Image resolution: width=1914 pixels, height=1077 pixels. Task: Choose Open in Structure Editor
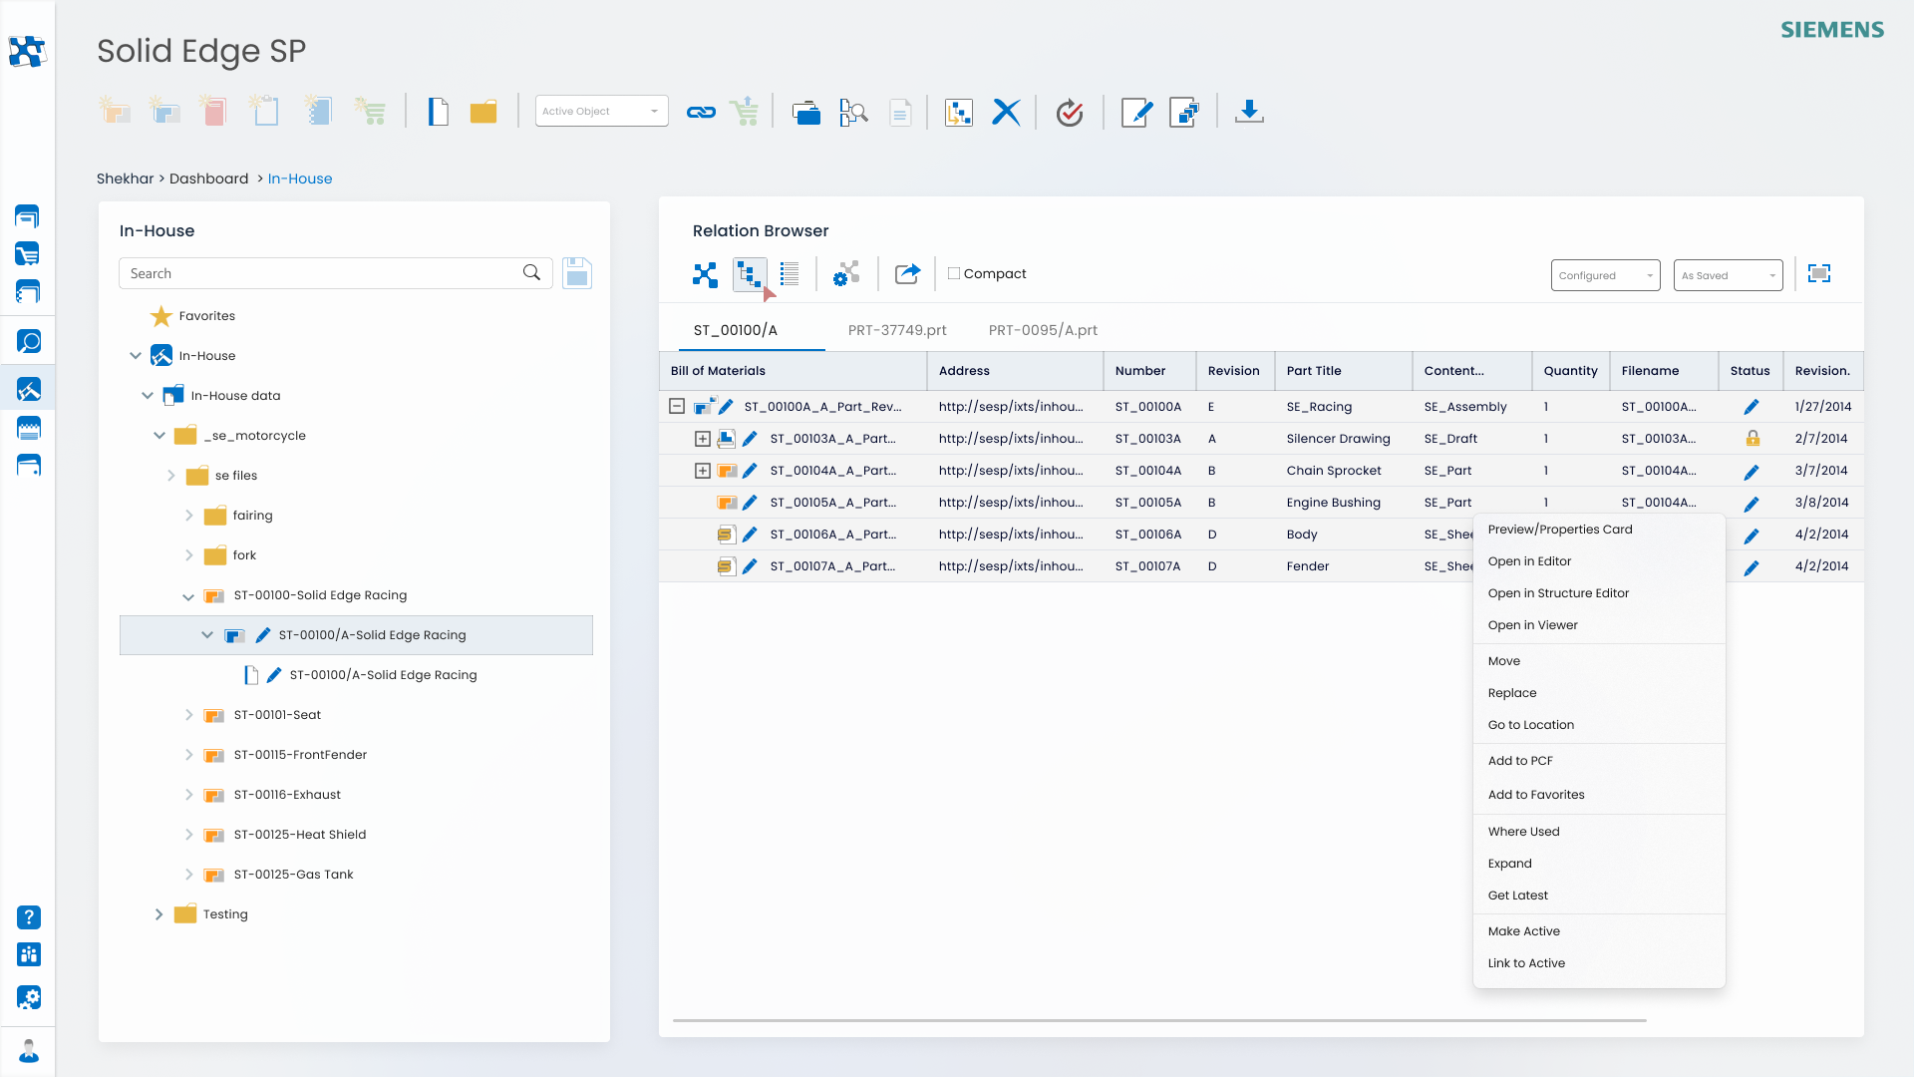click(1558, 593)
